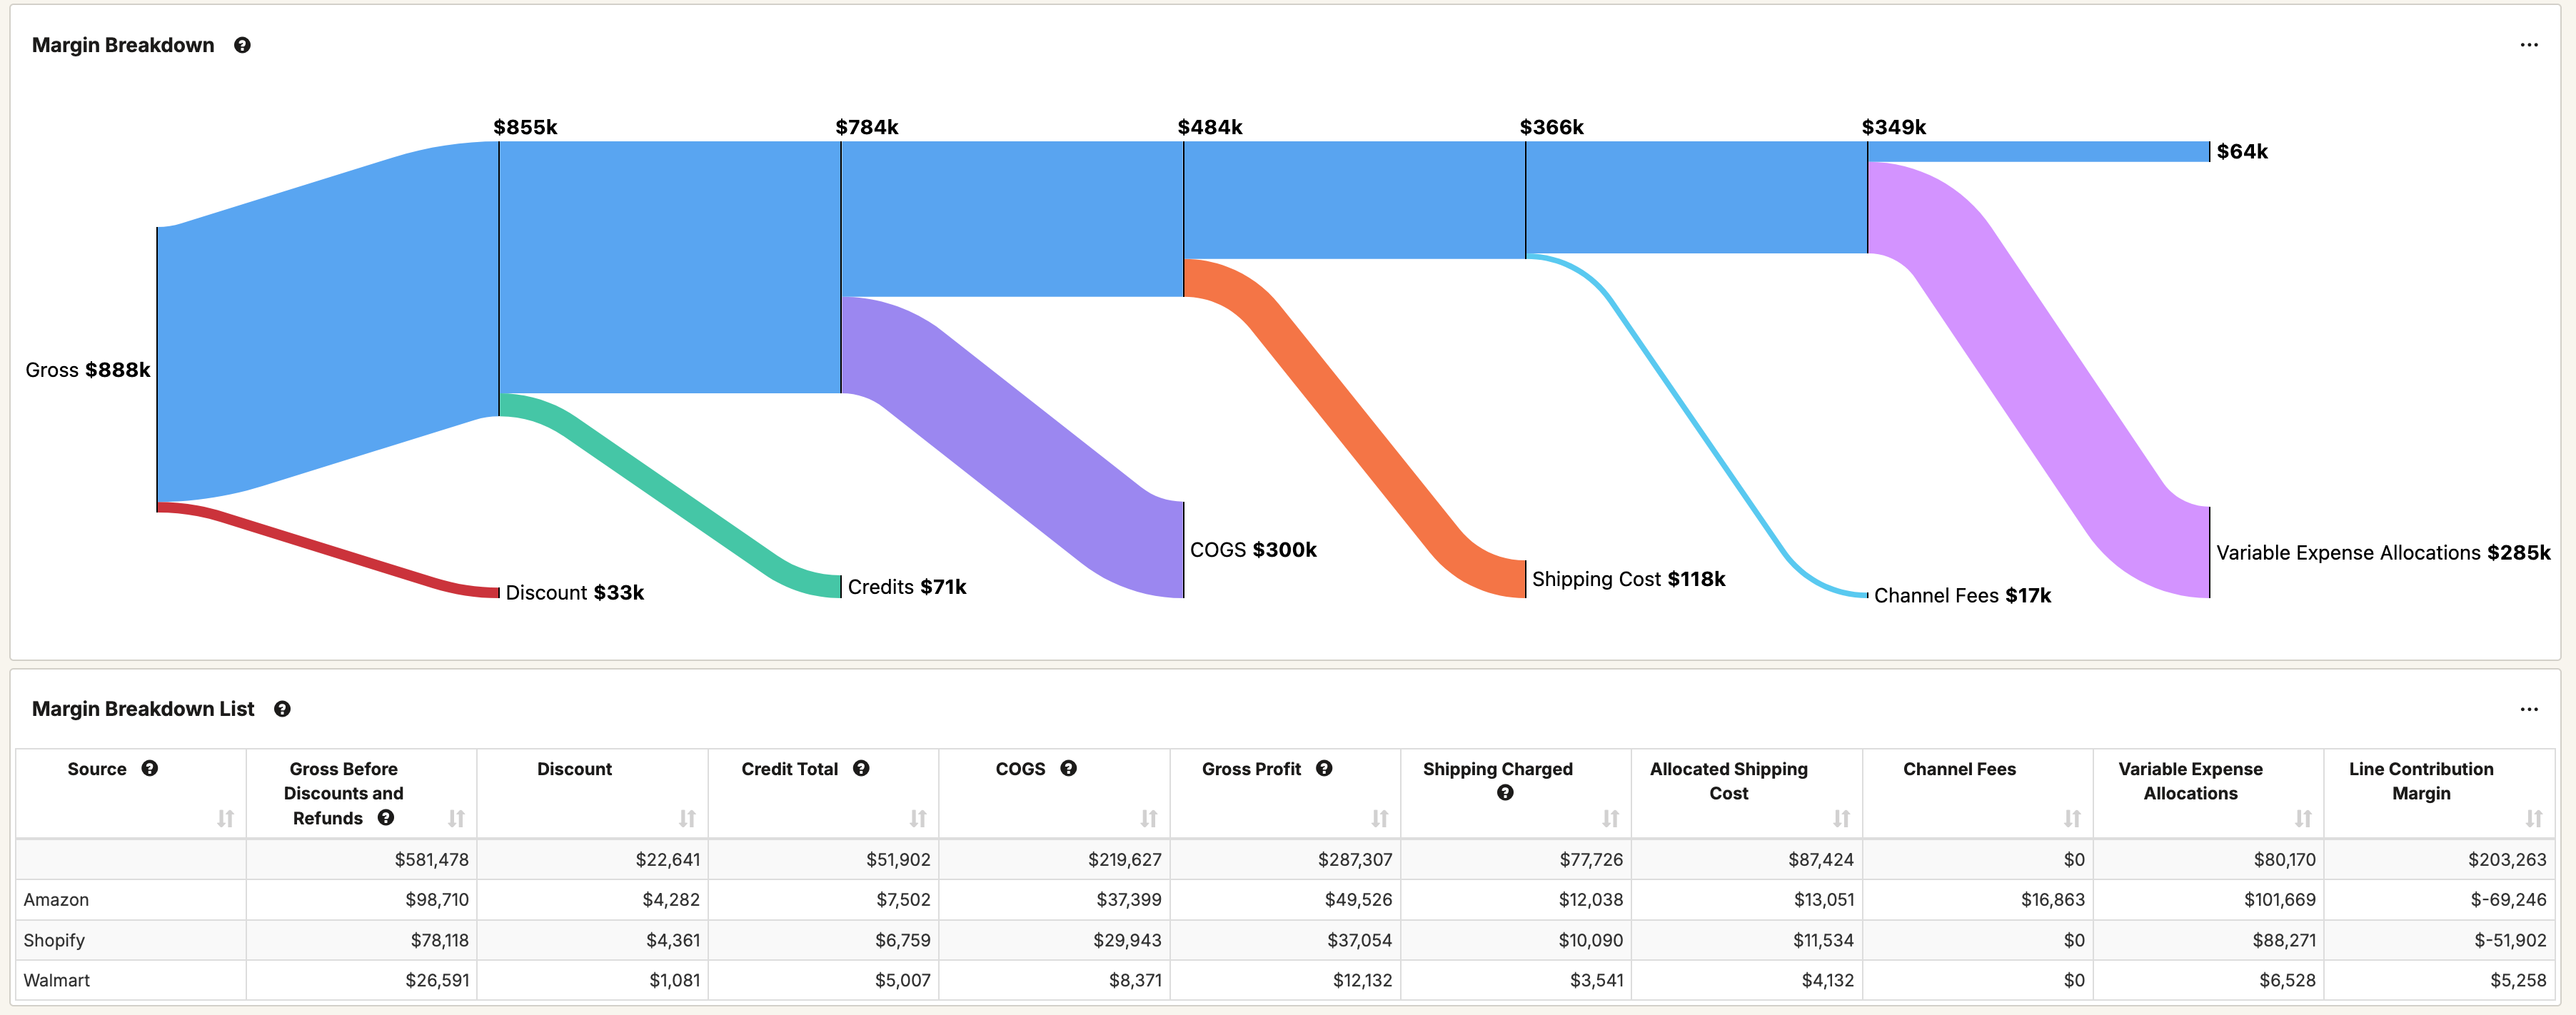Click the Variable Expense Allocations header
Image resolution: width=2576 pixels, height=1015 pixels.
pyautogui.click(x=2190, y=781)
